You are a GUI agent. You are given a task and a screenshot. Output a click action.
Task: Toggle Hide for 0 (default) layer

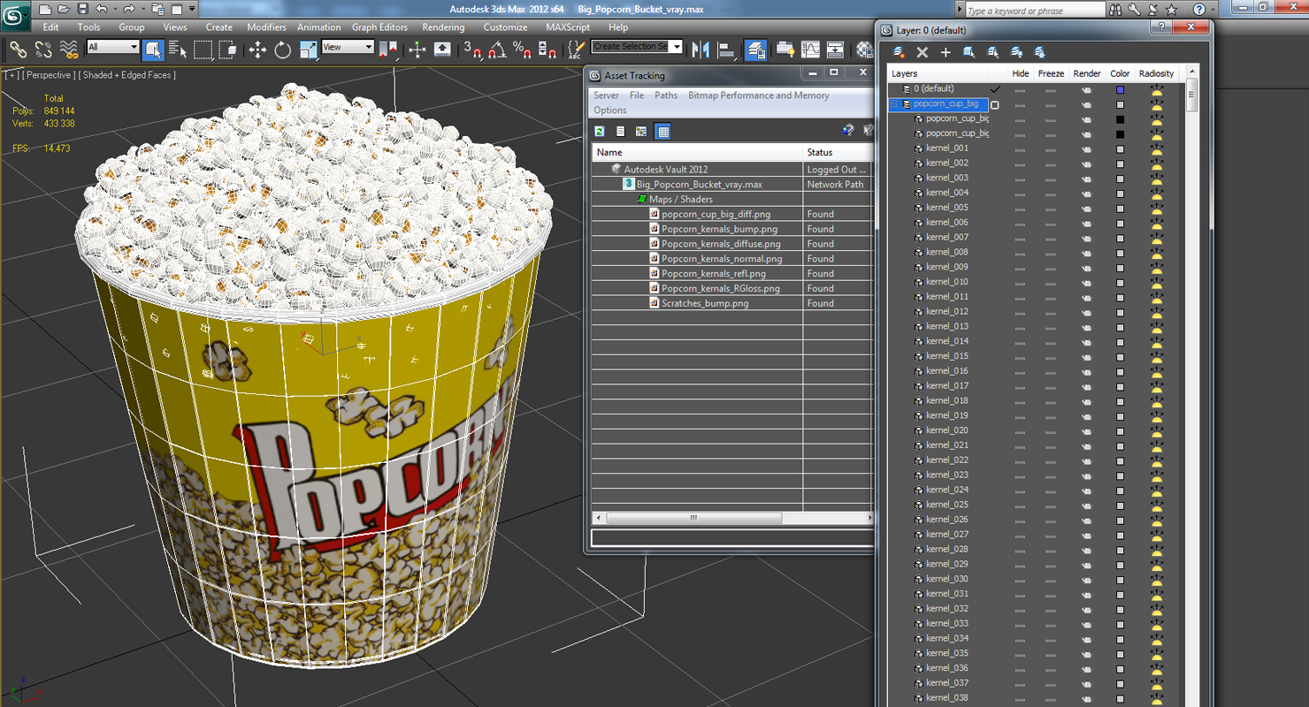coord(1020,89)
